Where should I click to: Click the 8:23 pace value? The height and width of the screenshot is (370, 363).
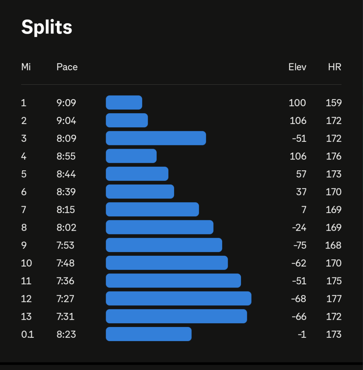(66, 334)
